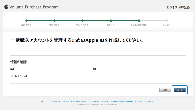Click the 'メールアドレス:' label
Viewport: 195px width, 110px height.
19,76
